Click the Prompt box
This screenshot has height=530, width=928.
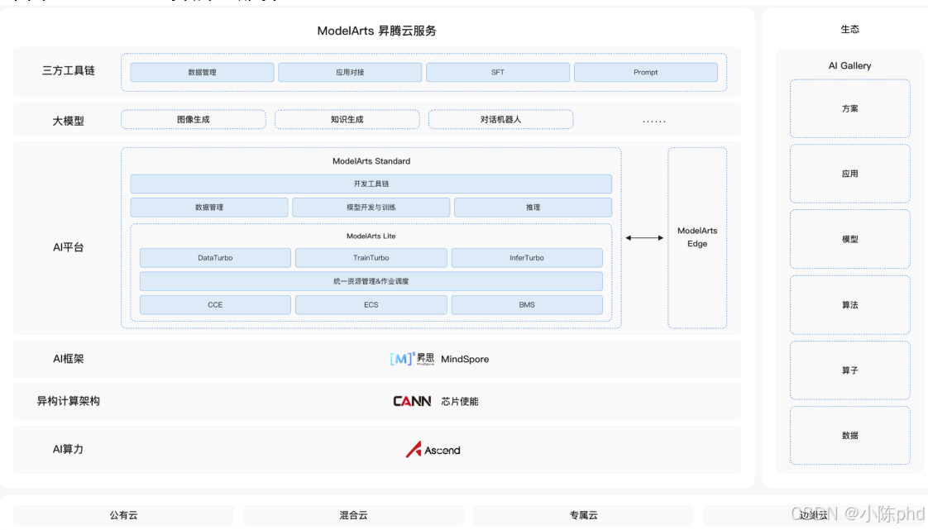pyautogui.click(x=646, y=72)
